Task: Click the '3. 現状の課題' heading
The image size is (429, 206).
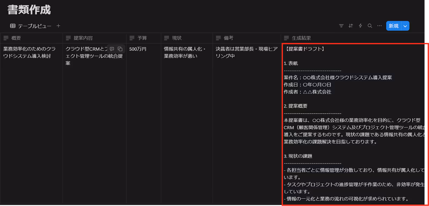Action: (298, 156)
